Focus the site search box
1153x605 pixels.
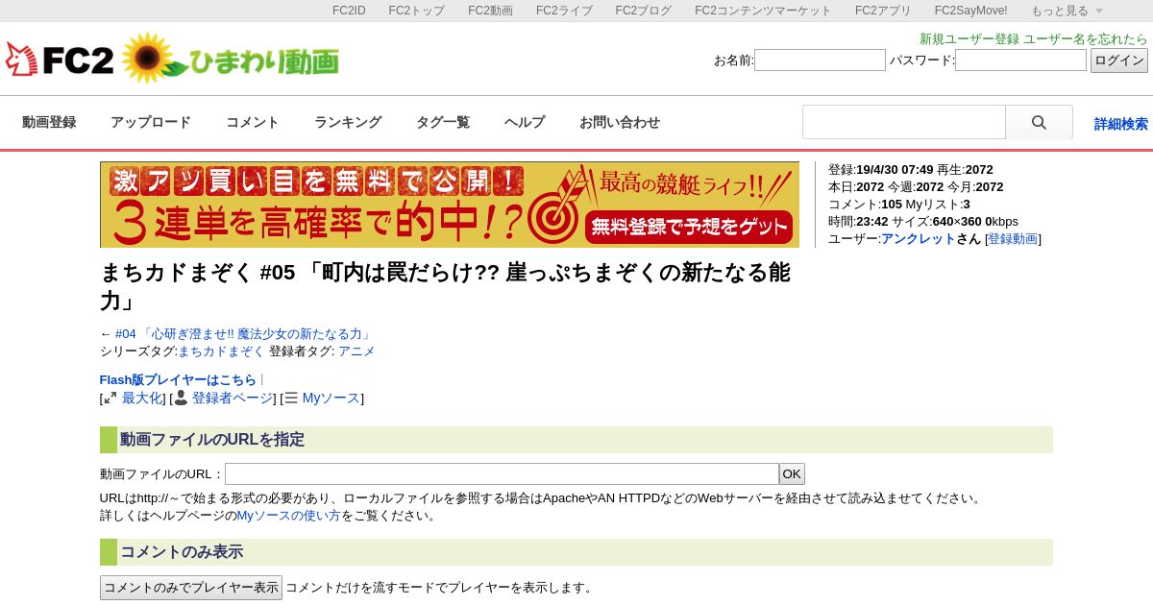coord(904,123)
